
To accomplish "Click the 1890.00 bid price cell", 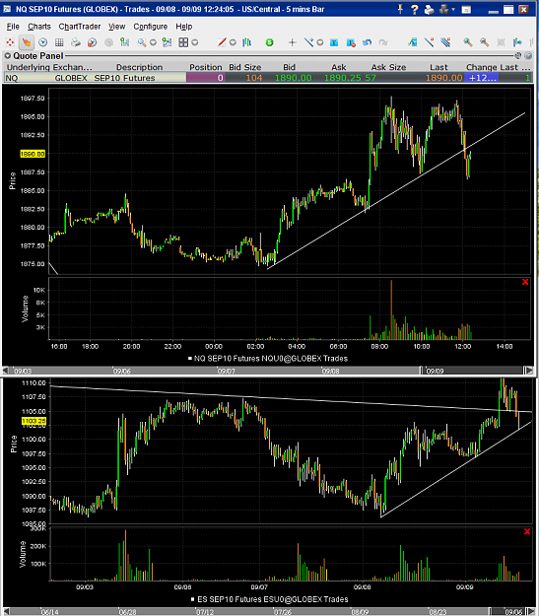I will (293, 78).
